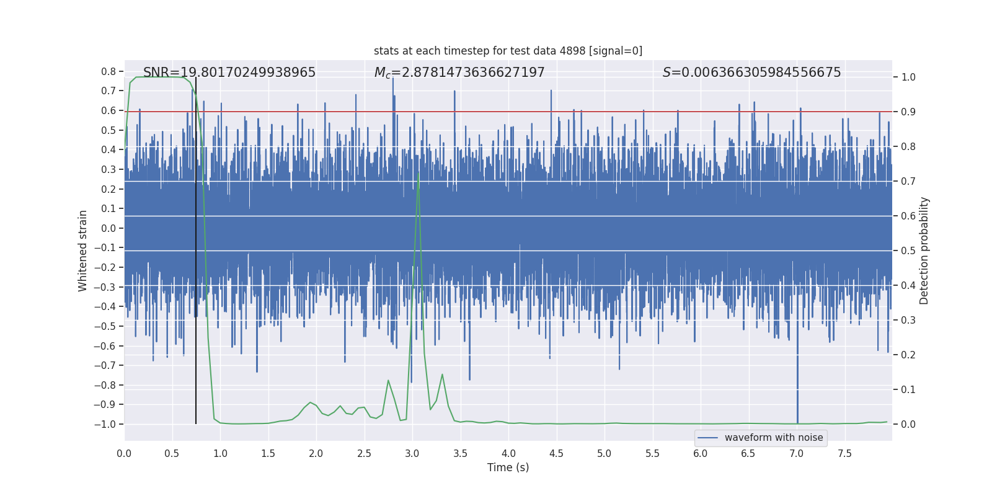Click the 0.8 whitened strain tick
The height and width of the screenshot is (496, 992).
point(108,72)
